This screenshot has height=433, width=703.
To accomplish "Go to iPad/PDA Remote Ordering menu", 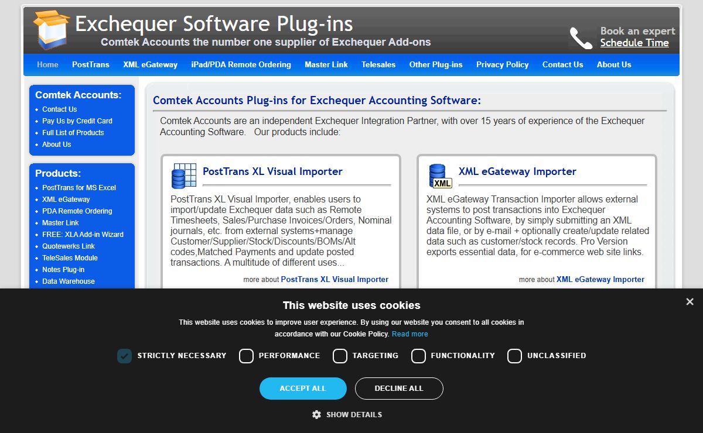I will [241, 65].
